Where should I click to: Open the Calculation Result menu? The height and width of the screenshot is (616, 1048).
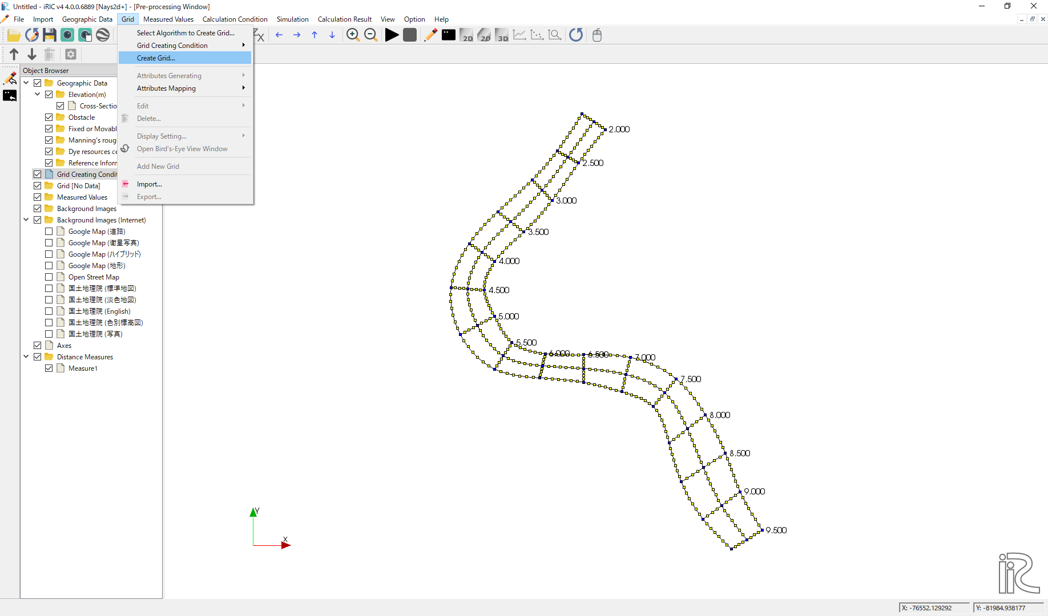click(x=345, y=19)
